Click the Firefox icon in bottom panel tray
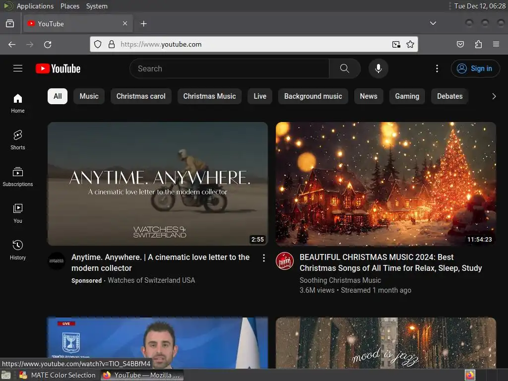The width and height of the screenshot is (508, 381). (469, 375)
